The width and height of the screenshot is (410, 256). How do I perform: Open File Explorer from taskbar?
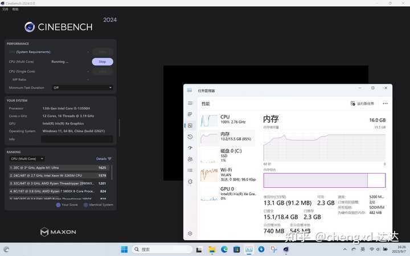(x=211, y=250)
